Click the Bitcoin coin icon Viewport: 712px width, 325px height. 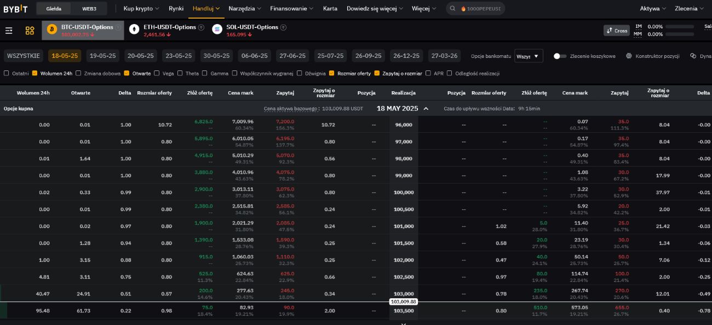(52, 29)
